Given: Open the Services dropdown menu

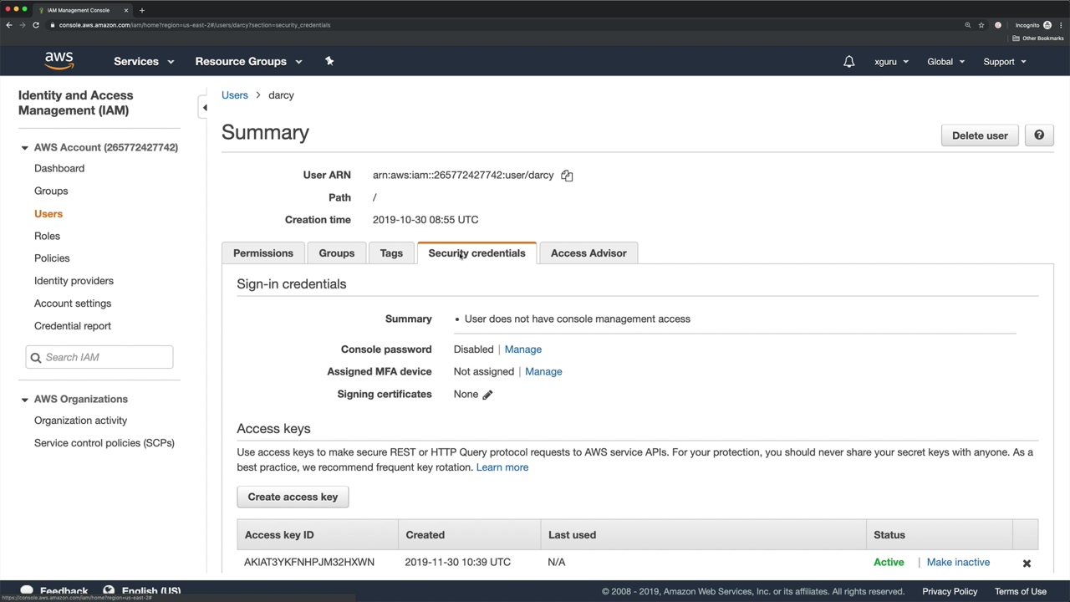Looking at the screenshot, I should click(x=144, y=61).
